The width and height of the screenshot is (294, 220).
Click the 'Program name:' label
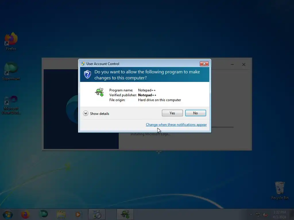click(x=121, y=90)
